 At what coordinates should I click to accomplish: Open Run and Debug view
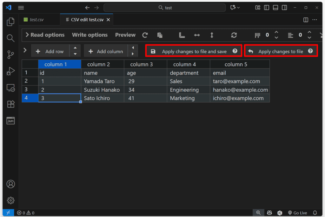(x=10, y=71)
